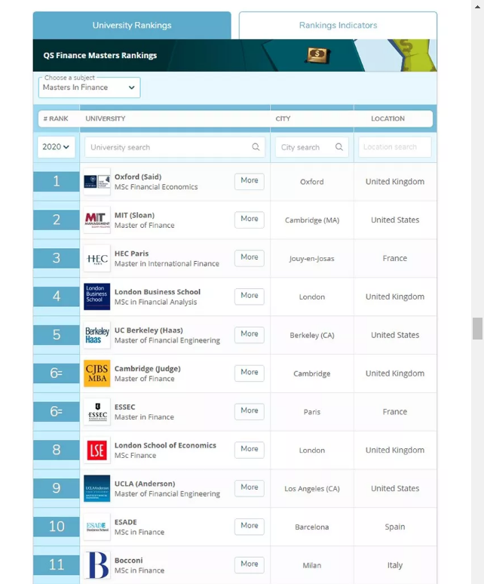Screen dimensions: 484x584
Task: Click the QS Finance Masters Rankings banner title
Action: [100, 56]
